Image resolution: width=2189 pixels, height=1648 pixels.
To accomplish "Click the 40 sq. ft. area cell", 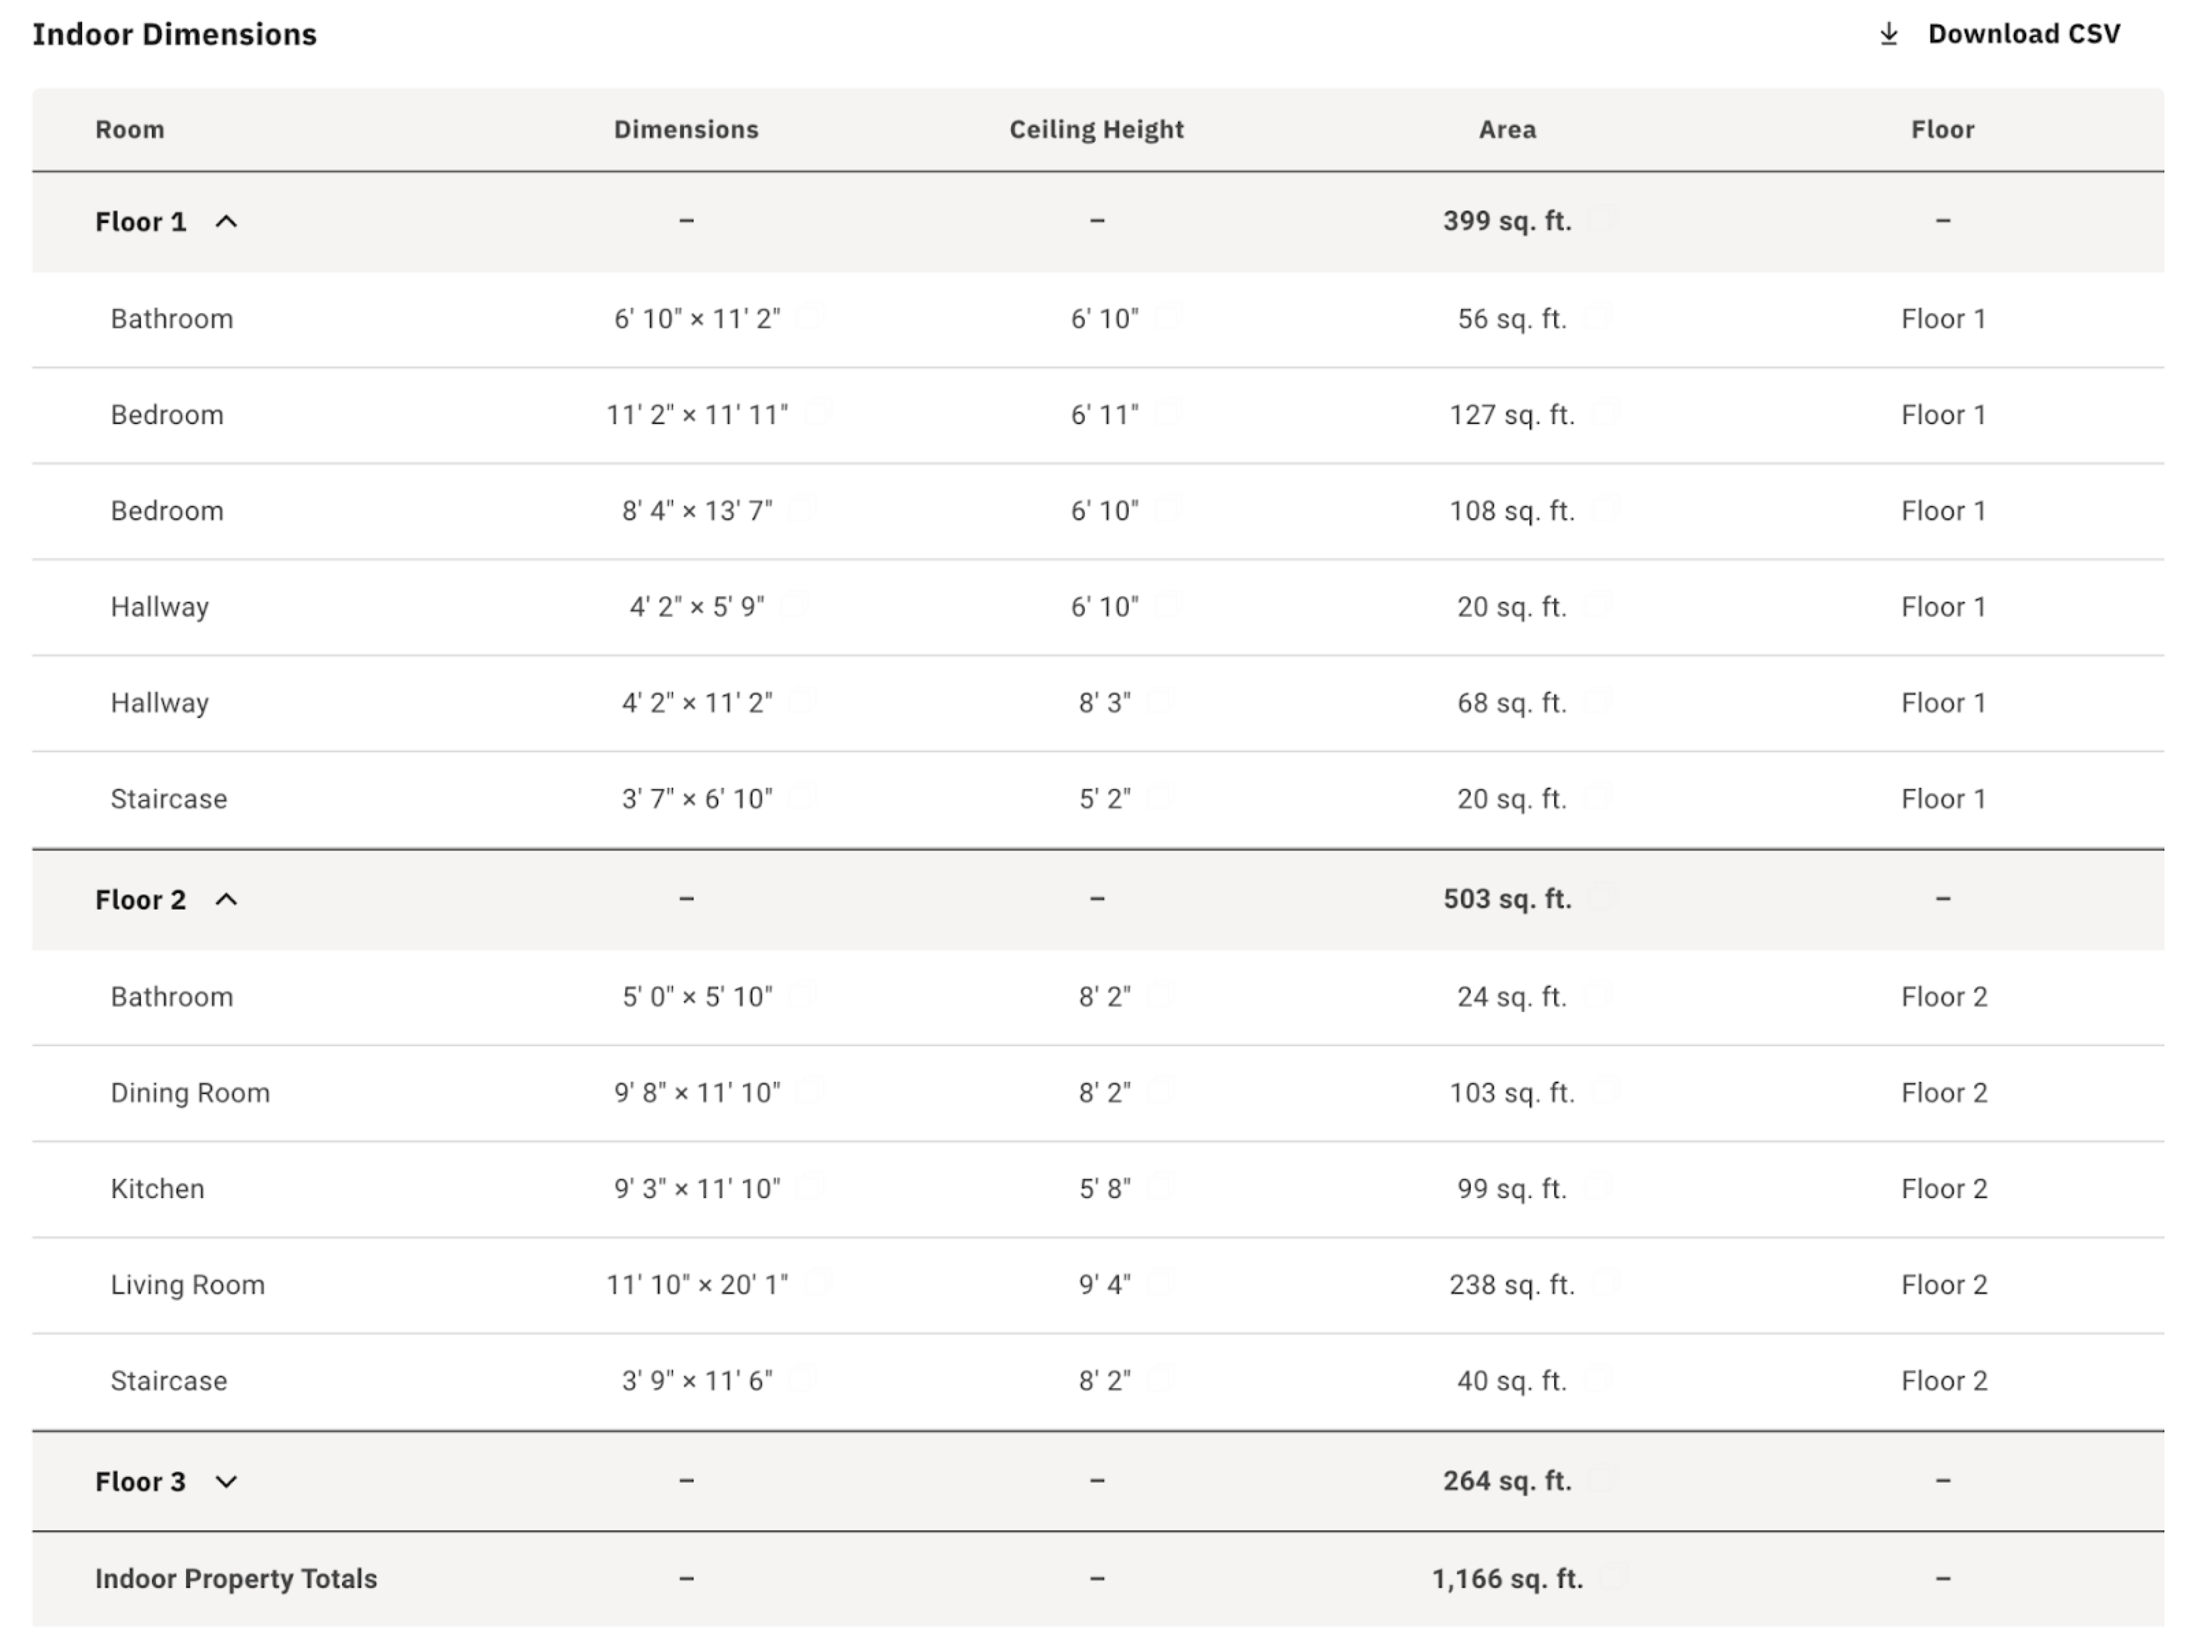I will pyautogui.click(x=1512, y=1380).
